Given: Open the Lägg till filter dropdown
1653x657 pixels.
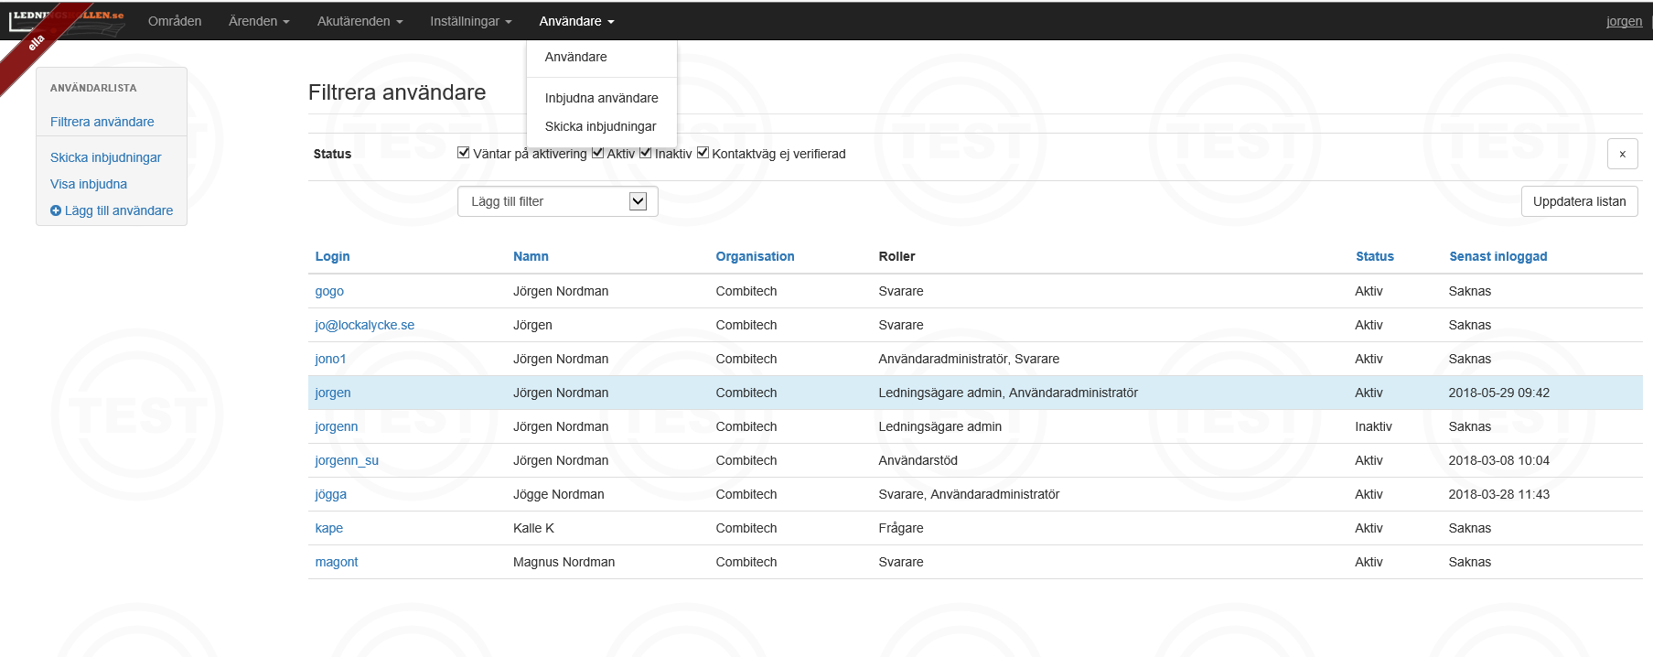Looking at the screenshot, I should coord(557,201).
